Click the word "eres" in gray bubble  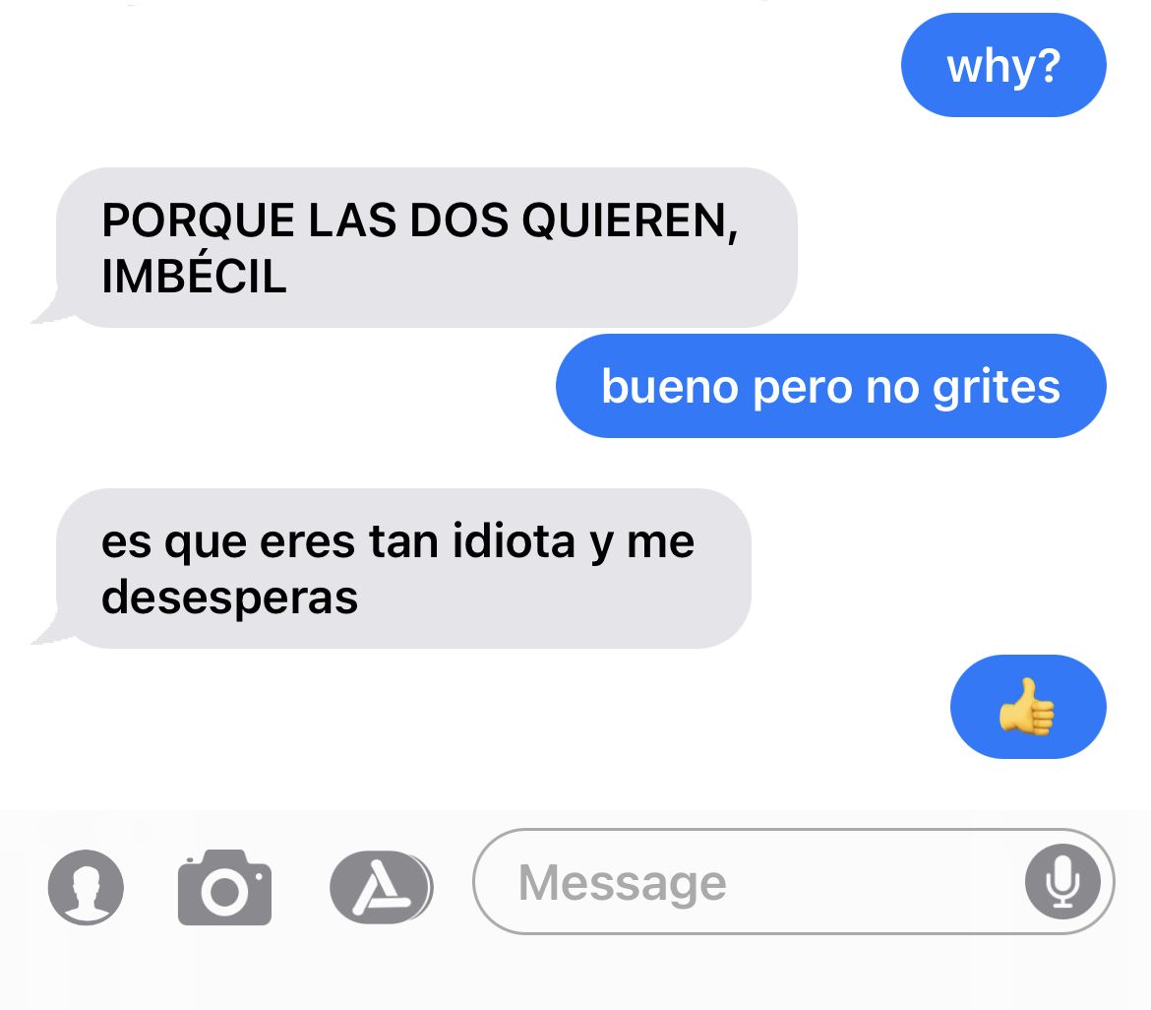[308, 542]
